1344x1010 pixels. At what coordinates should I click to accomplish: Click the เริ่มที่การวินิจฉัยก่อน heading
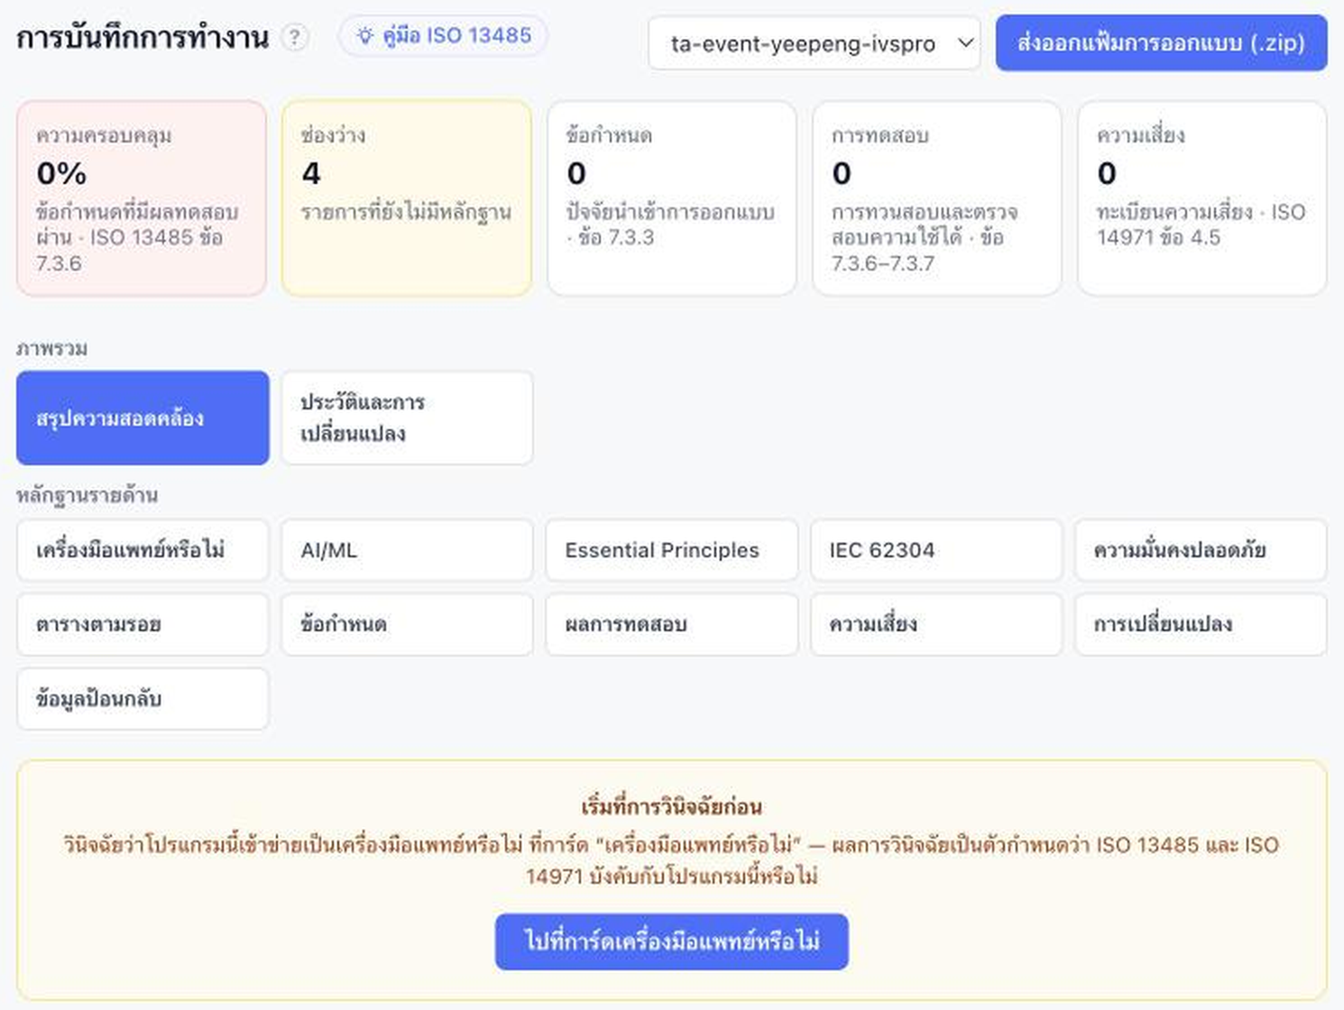[672, 806]
